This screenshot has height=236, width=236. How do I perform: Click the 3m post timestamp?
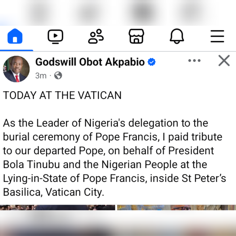click(x=41, y=76)
